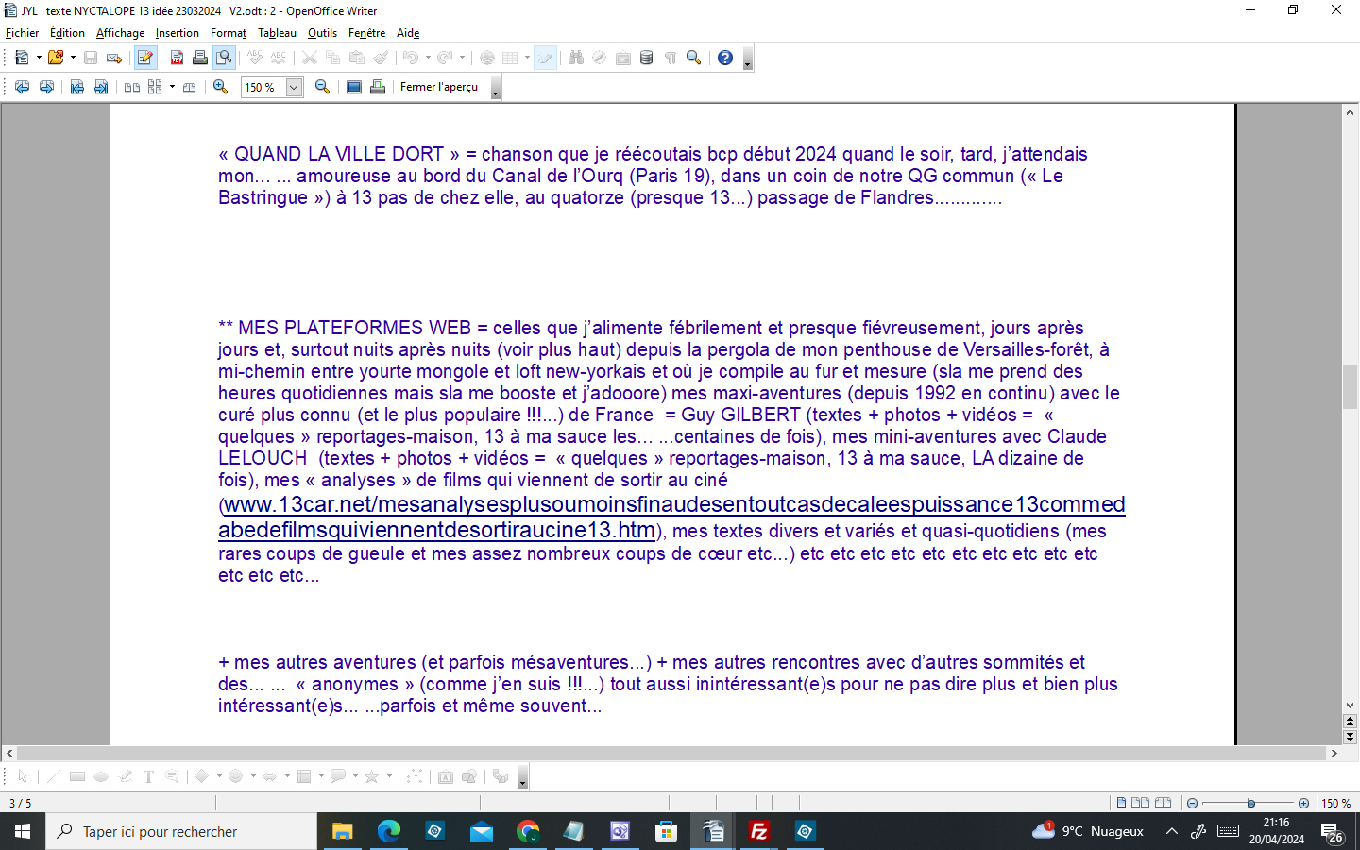
Task: Click the Document by e-mail envelope icon
Action: (x=114, y=58)
